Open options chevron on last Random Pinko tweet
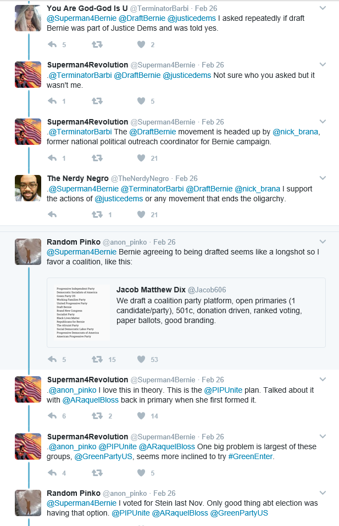This screenshot has width=339, height=526. pos(323,493)
